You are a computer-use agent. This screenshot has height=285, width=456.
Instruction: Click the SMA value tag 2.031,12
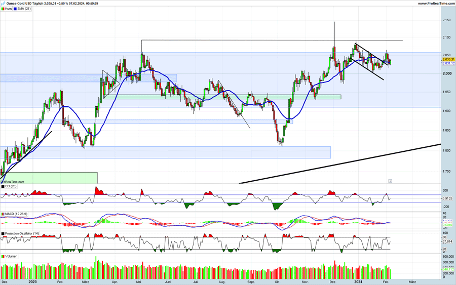(x=448, y=63)
